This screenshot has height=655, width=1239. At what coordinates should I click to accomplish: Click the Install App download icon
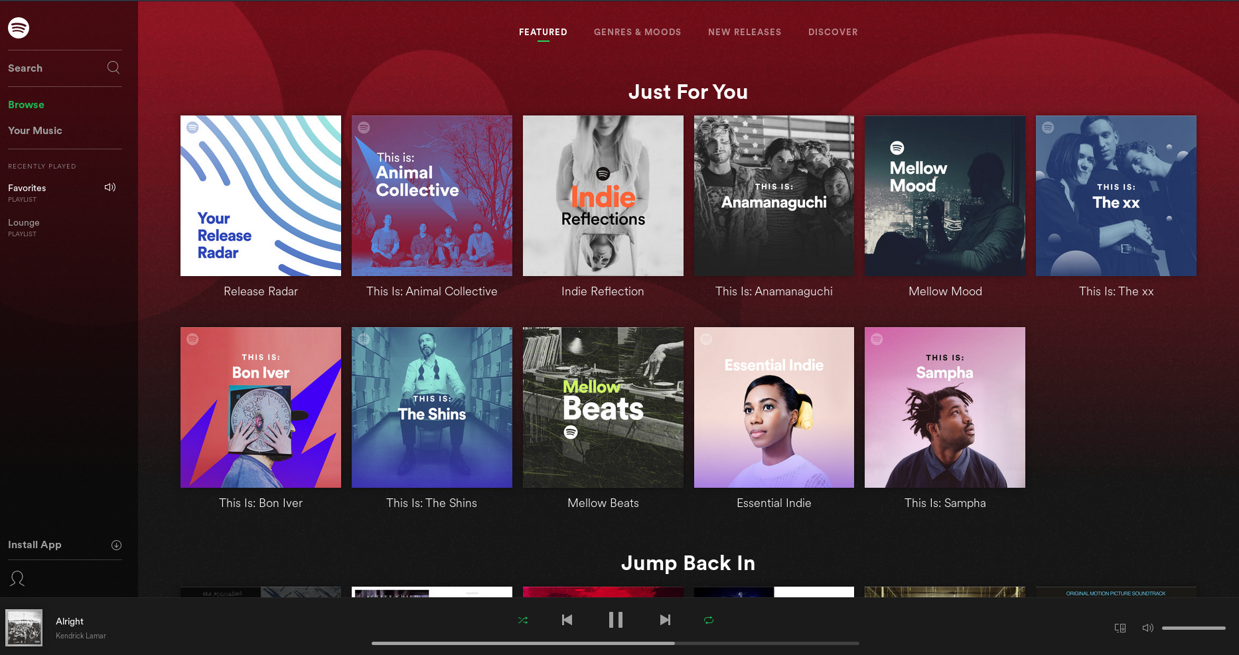point(116,545)
